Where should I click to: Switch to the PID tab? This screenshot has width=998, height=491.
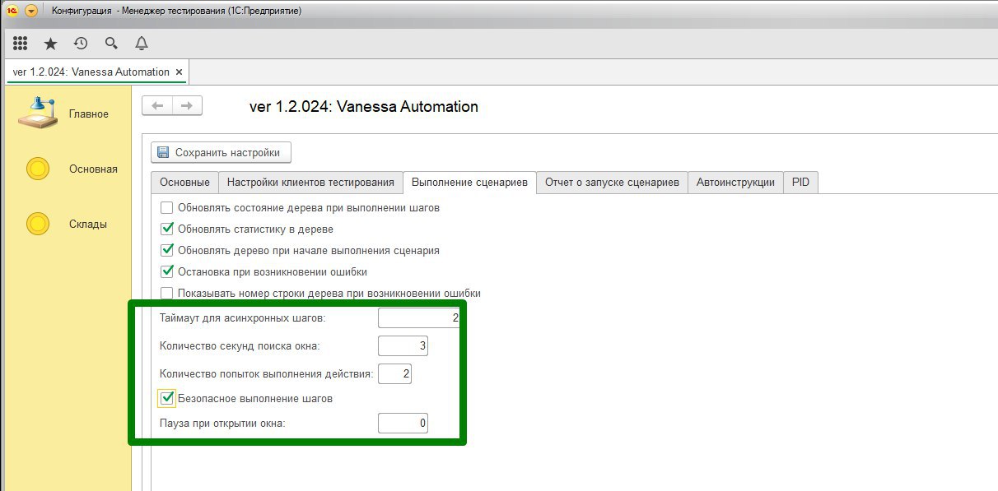[x=801, y=183]
